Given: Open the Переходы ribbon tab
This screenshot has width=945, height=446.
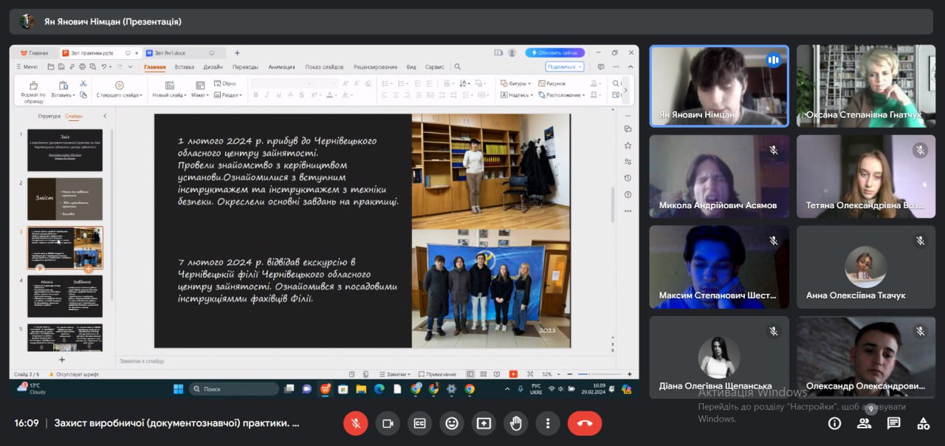Looking at the screenshot, I should coord(246,66).
